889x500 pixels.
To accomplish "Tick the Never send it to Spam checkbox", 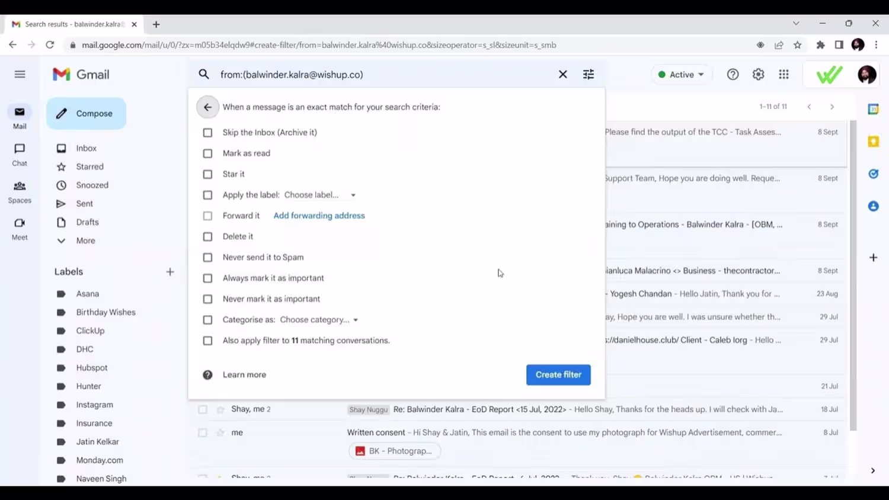I will click(x=207, y=258).
